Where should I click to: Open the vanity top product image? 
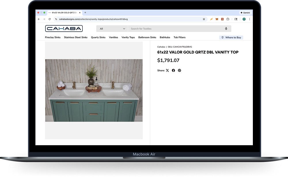[94, 90]
